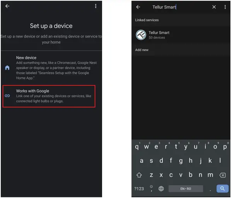The width and height of the screenshot is (232, 198).
Task: Tap the q key
Action: pyautogui.click(x=137, y=147)
